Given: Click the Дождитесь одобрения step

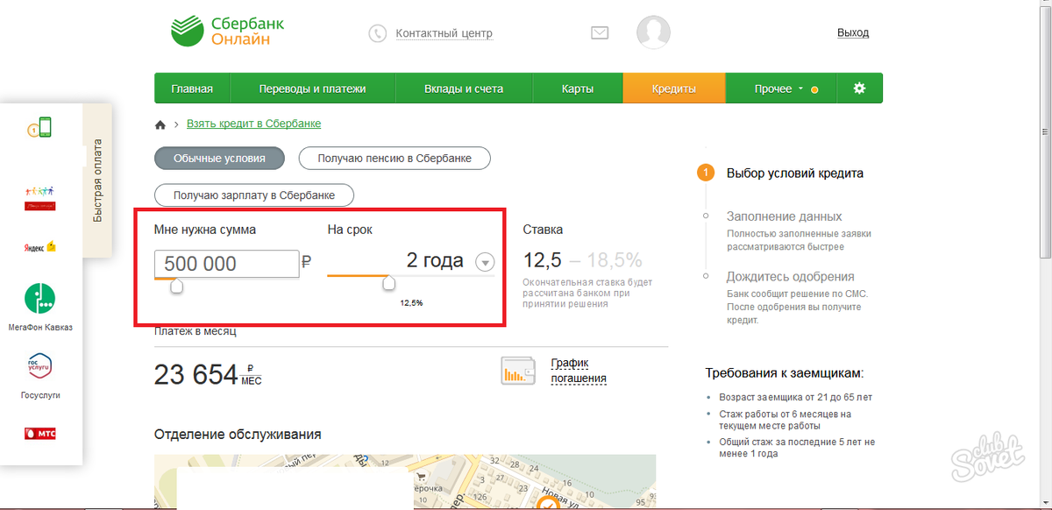Looking at the screenshot, I should click(790, 276).
